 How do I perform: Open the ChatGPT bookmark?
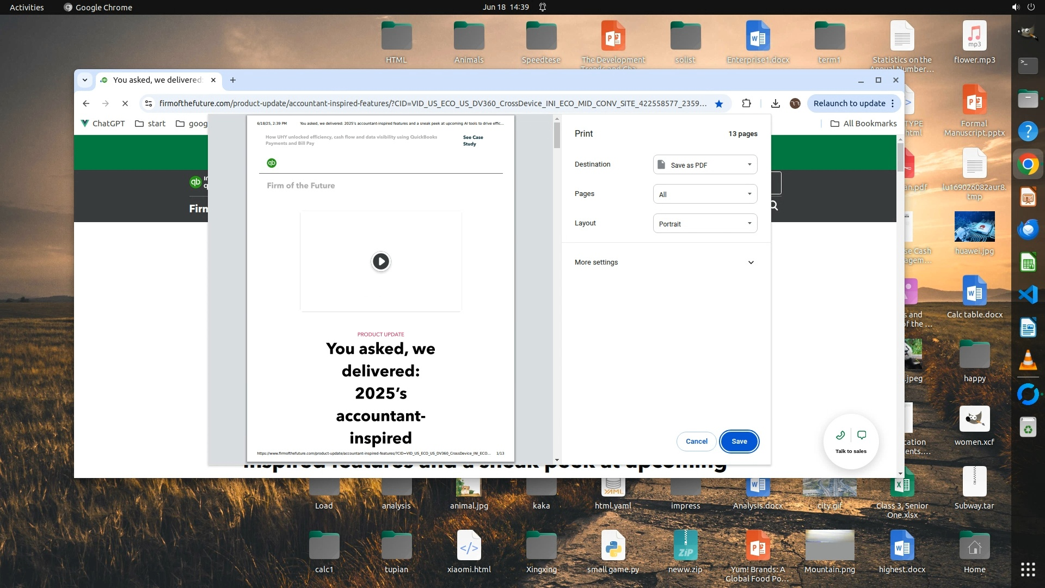pyautogui.click(x=103, y=124)
